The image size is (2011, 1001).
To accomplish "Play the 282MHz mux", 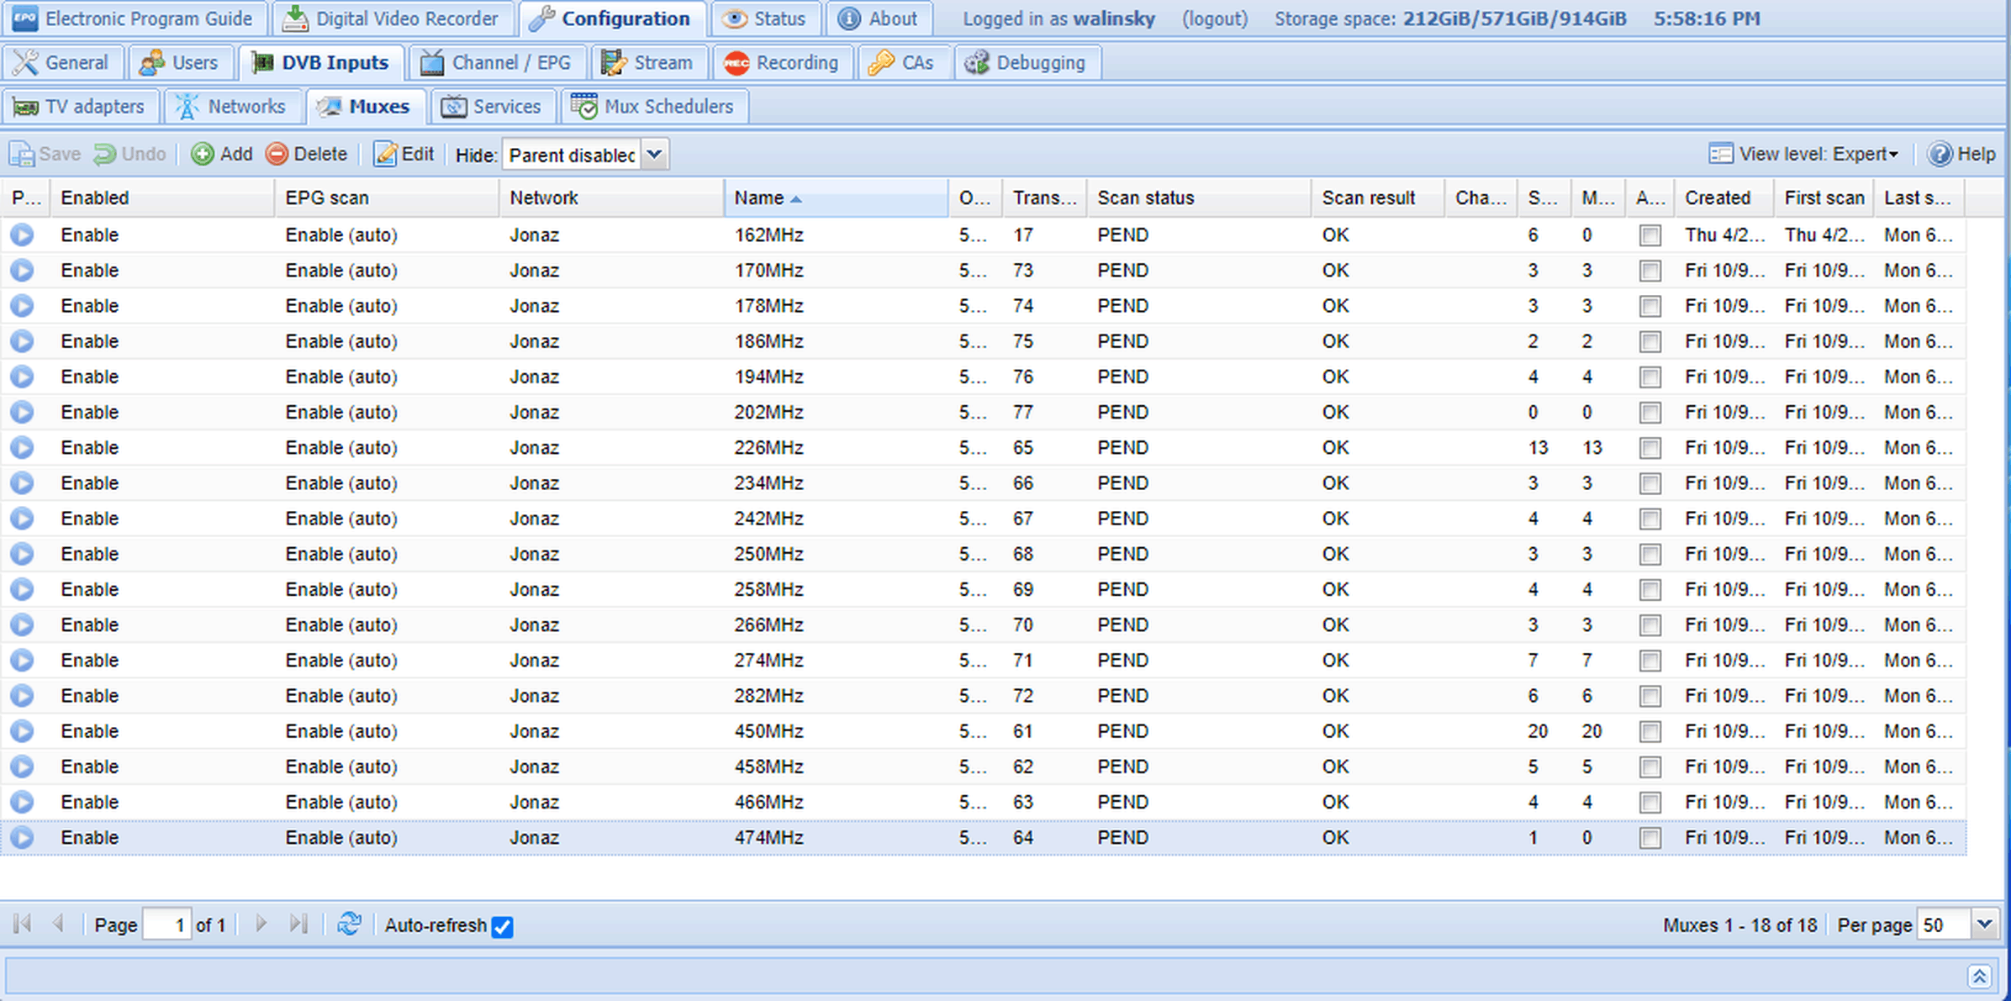I will pyautogui.click(x=22, y=696).
